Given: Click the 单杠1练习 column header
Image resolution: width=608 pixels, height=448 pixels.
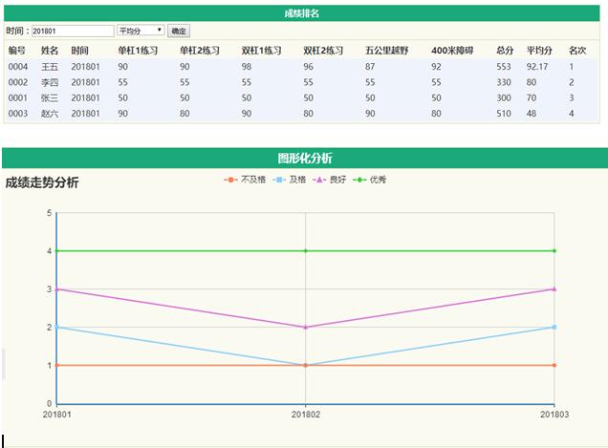Looking at the screenshot, I should (x=138, y=51).
